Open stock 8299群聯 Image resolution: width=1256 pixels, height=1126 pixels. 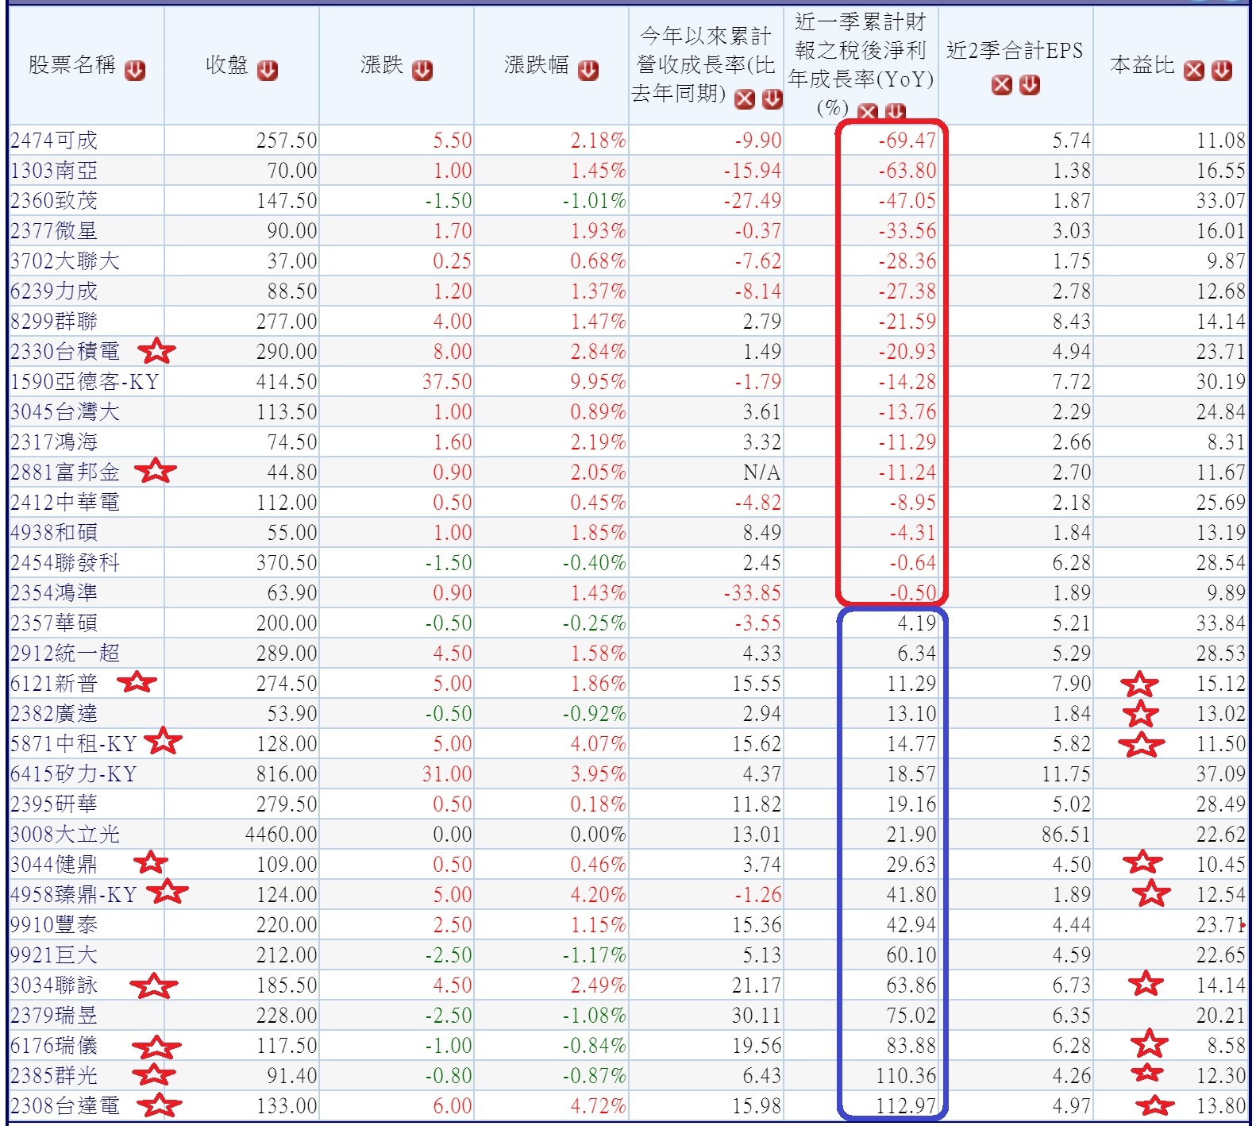54,322
